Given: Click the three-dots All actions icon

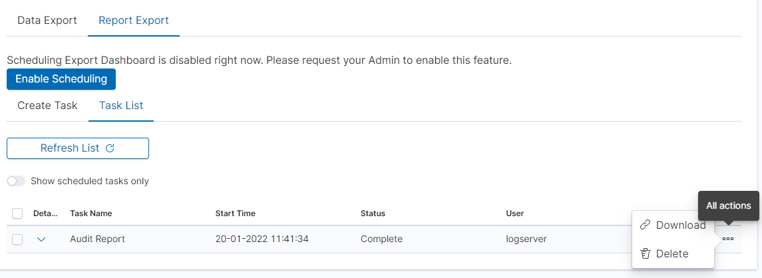Looking at the screenshot, I should (x=727, y=239).
